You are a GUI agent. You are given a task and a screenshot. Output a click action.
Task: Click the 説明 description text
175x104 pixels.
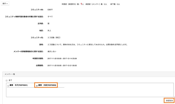[87, 45]
